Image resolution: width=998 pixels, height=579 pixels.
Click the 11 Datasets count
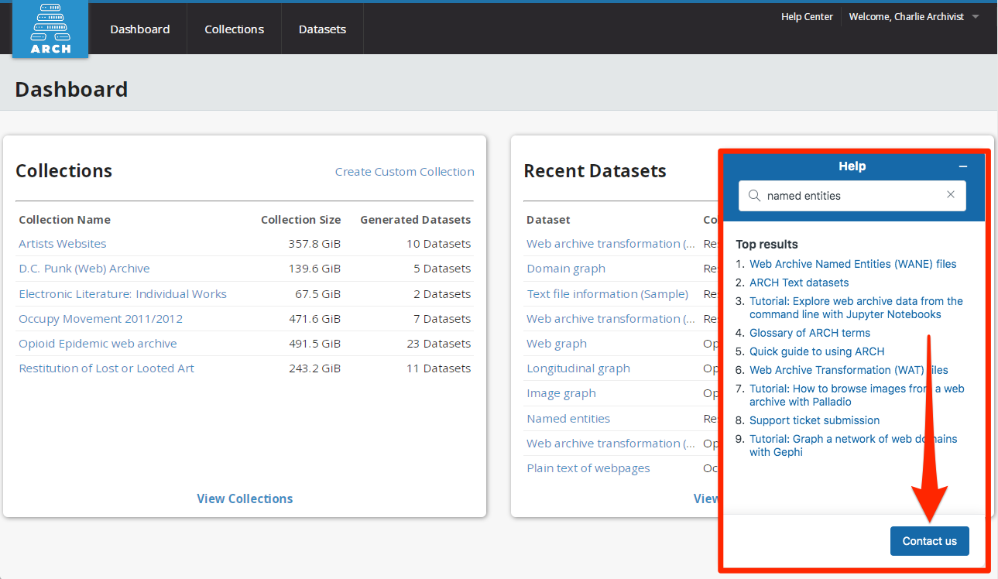click(x=438, y=368)
